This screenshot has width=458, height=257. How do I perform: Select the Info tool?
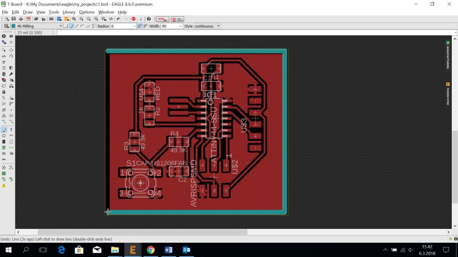click(4, 36)
